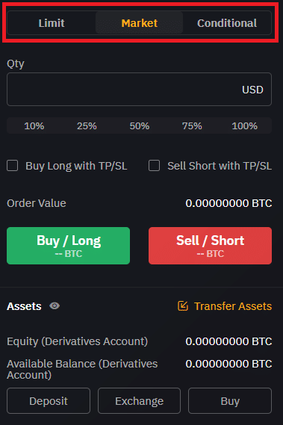
Task: Choose the 25% quantity option
Action: pyautogui.click(x=87, y=125)
